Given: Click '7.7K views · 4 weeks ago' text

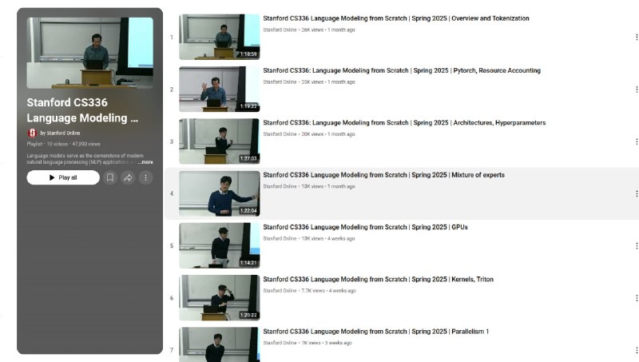Looking at the screenshot, I should click(328, 291).
